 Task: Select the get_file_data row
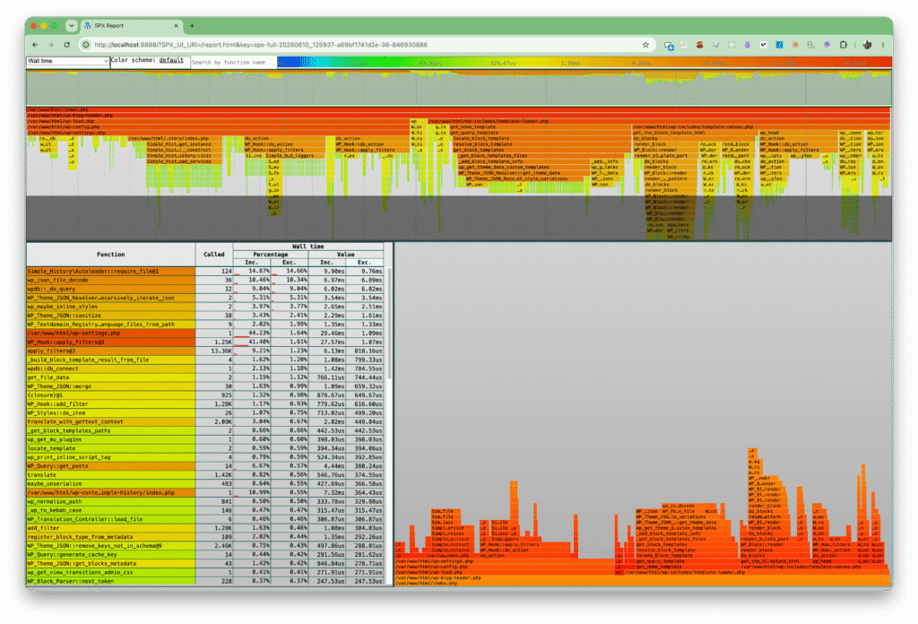[x=205, y=377]
